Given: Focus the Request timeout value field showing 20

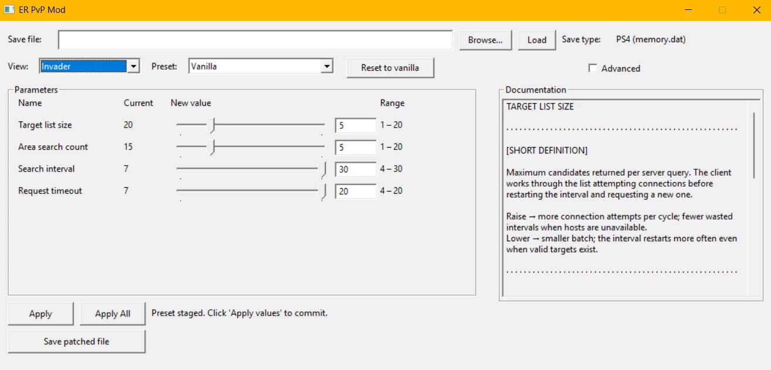Looking at the screenshot, I should (x=355, y=191).
